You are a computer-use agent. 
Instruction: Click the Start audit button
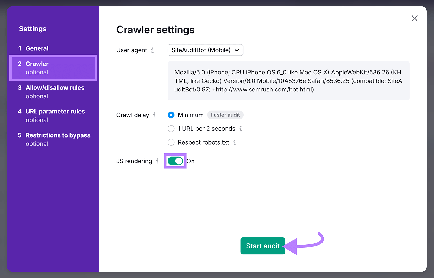click(262, 246)
